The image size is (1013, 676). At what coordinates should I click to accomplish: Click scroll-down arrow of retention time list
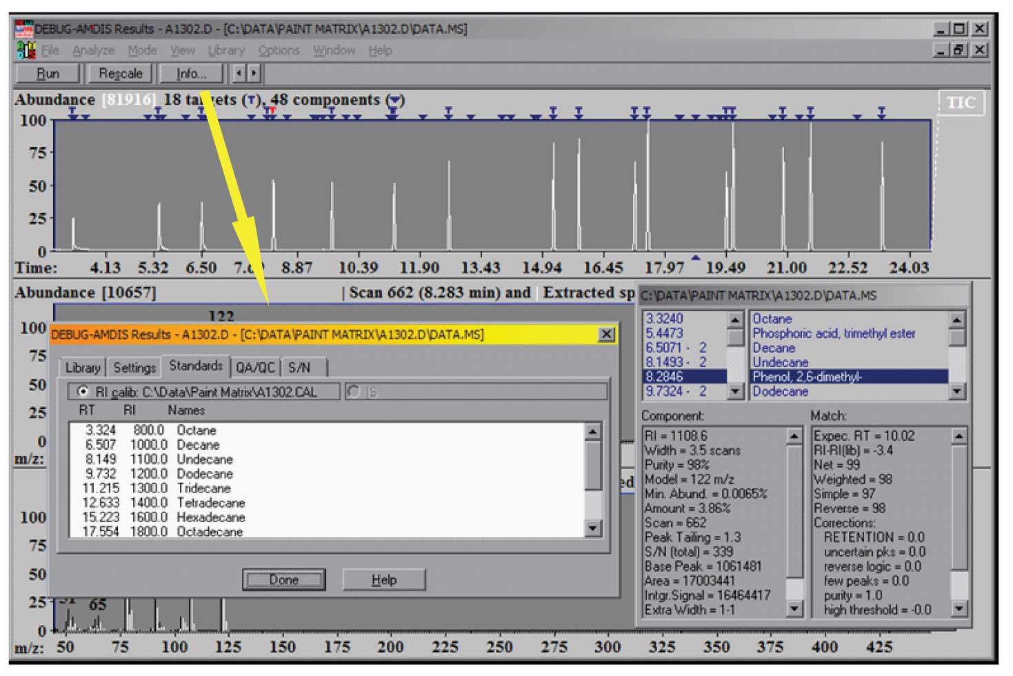click(735, 392)
